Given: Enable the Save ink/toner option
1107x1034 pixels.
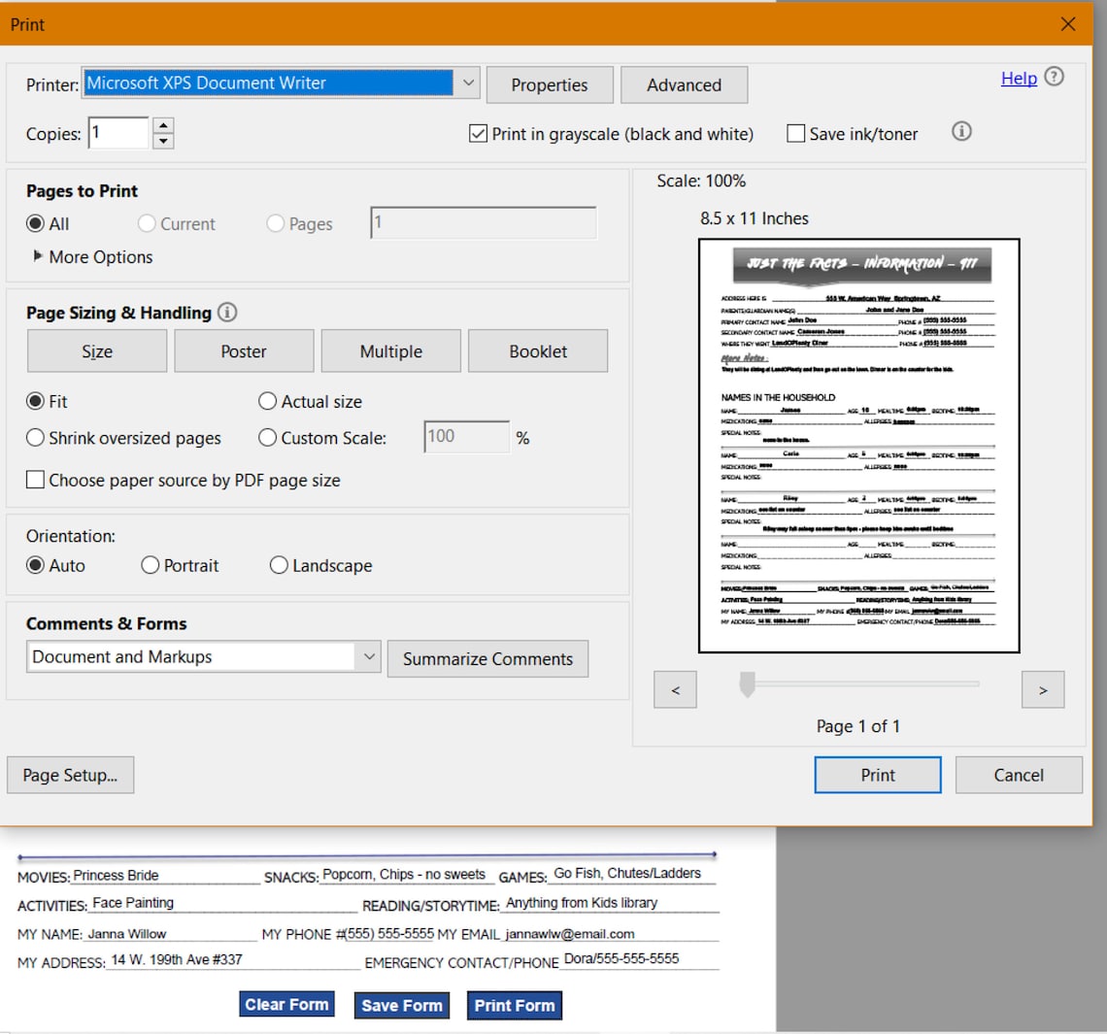Looking at the screenshot, I should (795, 133).
